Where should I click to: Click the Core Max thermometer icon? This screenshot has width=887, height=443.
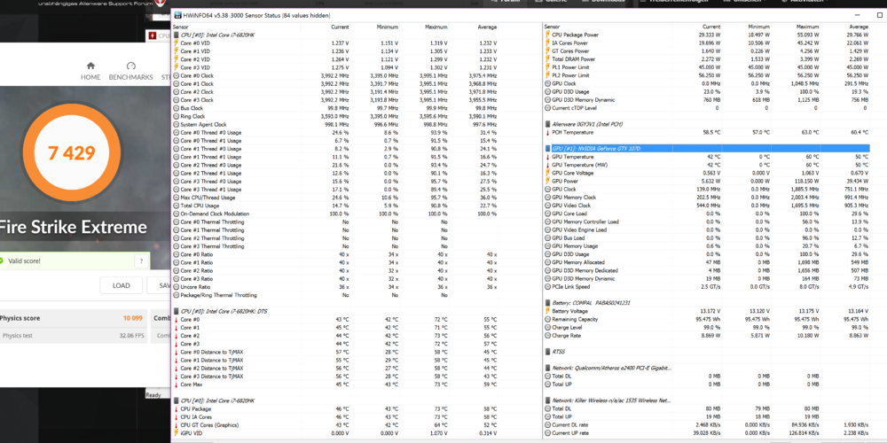[x=177, y=385]
